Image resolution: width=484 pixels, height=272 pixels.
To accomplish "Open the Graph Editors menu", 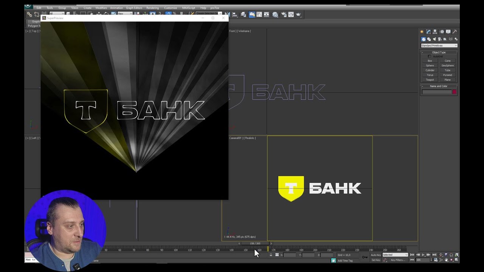I will click(x=134, y=8).
